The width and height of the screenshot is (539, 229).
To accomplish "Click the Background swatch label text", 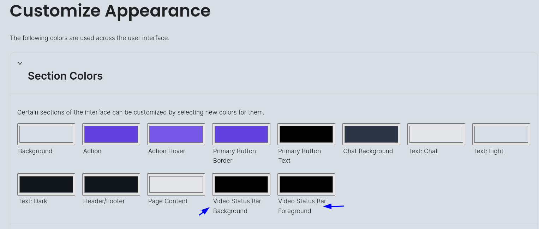I will point(35,151).
